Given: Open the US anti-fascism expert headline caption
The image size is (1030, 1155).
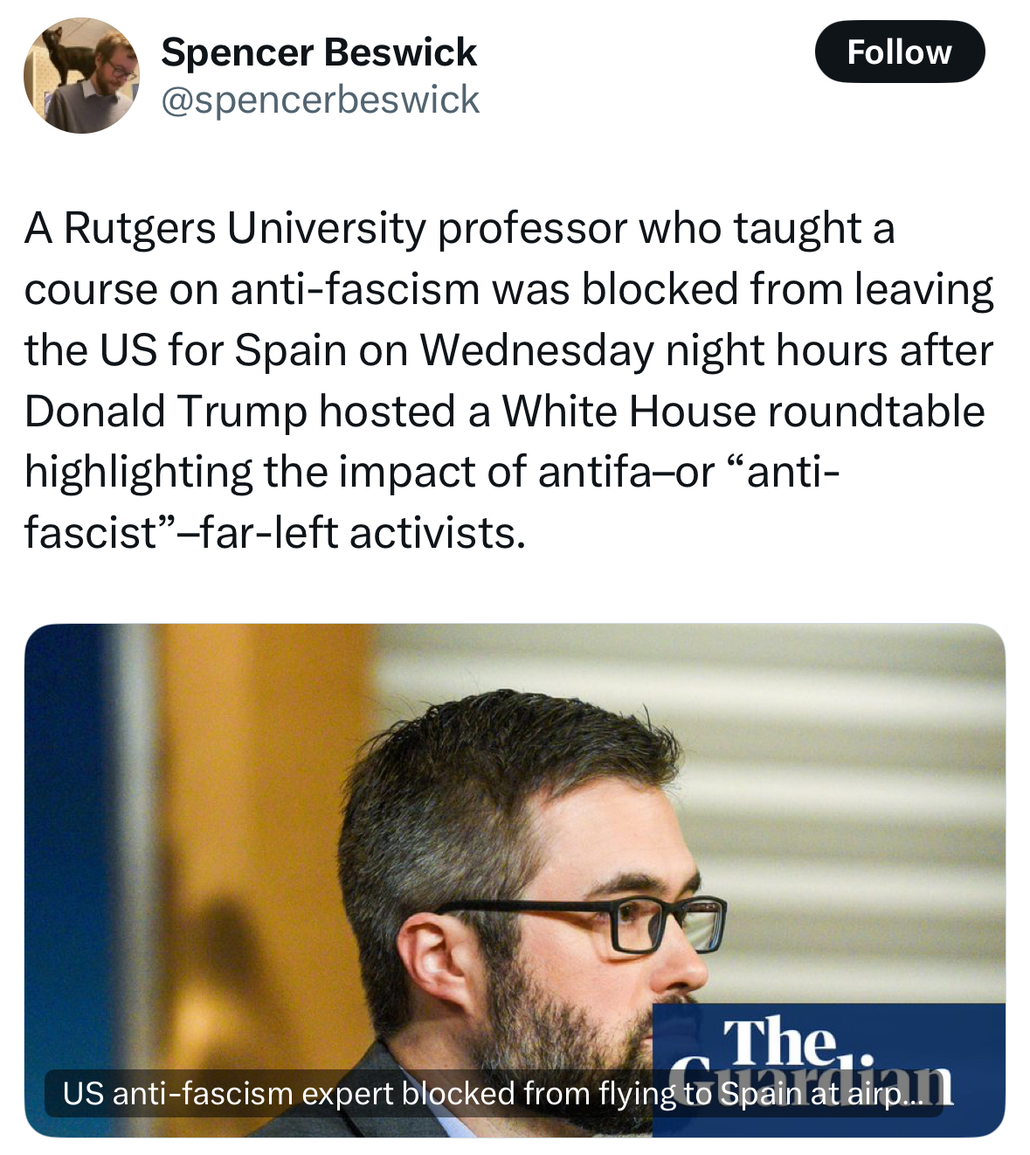Looking at the screenshot, I should tap(493, 1093).
